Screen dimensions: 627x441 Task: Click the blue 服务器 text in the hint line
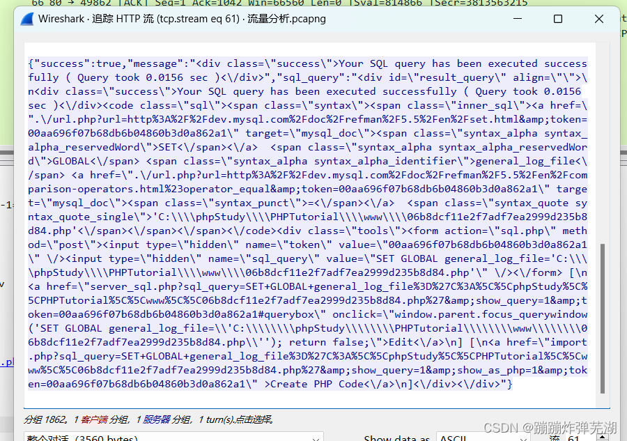[155, 419]
